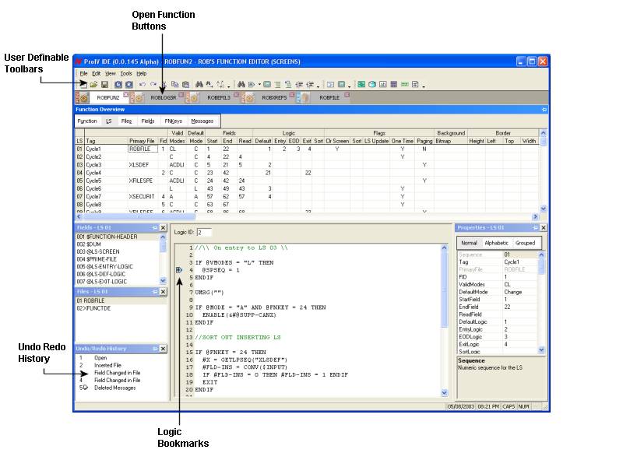This screenshot has height=467, width=623.
Task: Switch to the ROBFILE function tab
Action: point(329,98)
